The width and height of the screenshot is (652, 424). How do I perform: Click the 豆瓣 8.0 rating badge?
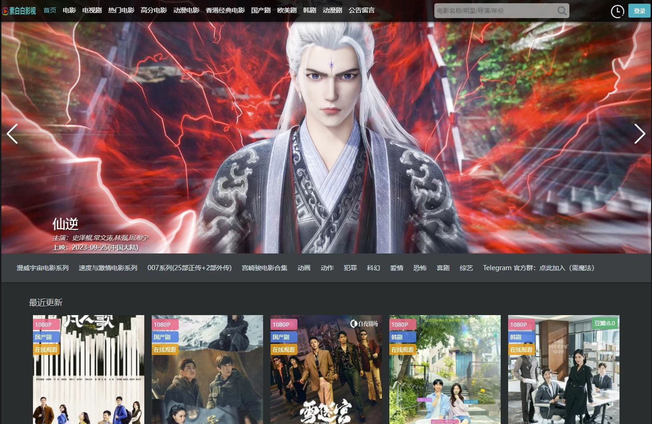(604, 323)
